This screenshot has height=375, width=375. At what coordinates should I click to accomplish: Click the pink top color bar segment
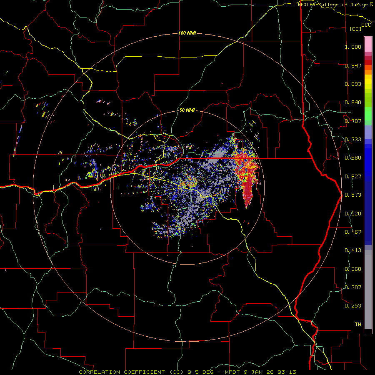click(x=368, y=45)
